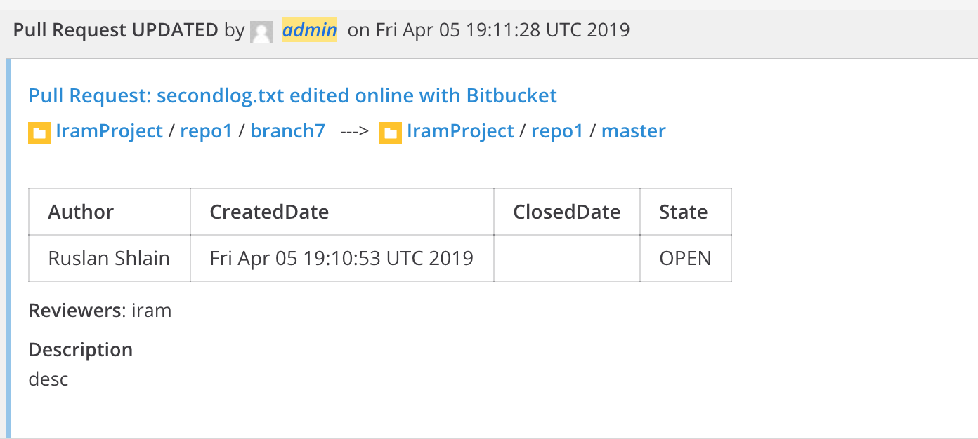Open repo1 link next to master

pos(557,131)
